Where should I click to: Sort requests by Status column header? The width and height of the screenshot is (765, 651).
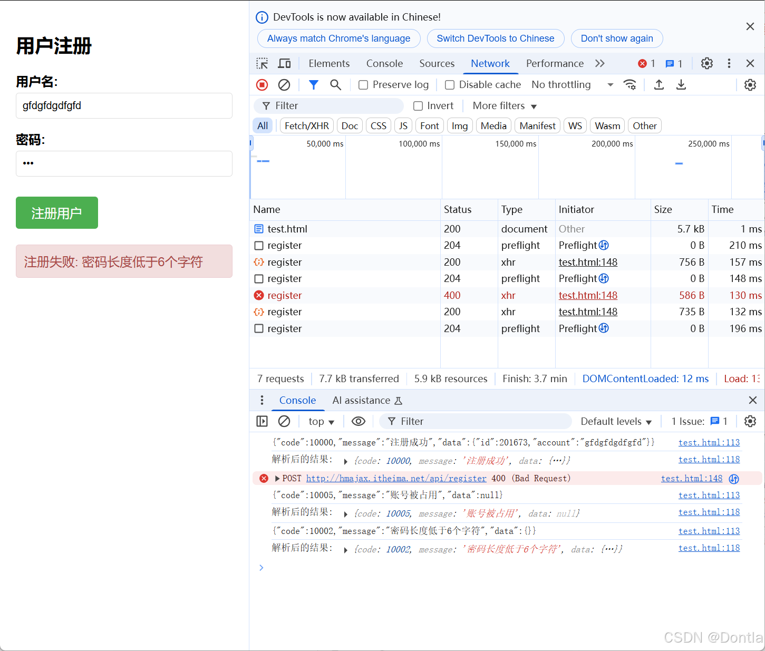click(469, 210)
